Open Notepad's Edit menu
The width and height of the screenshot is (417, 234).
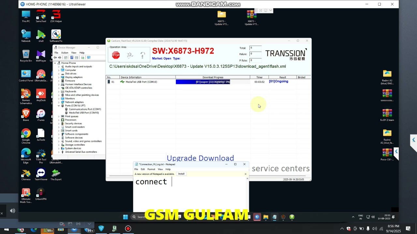tap(143, 169)
